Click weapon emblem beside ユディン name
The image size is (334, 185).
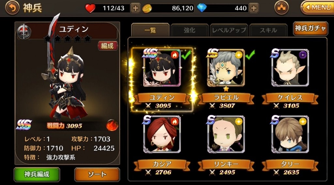click(x=24, y=32)
